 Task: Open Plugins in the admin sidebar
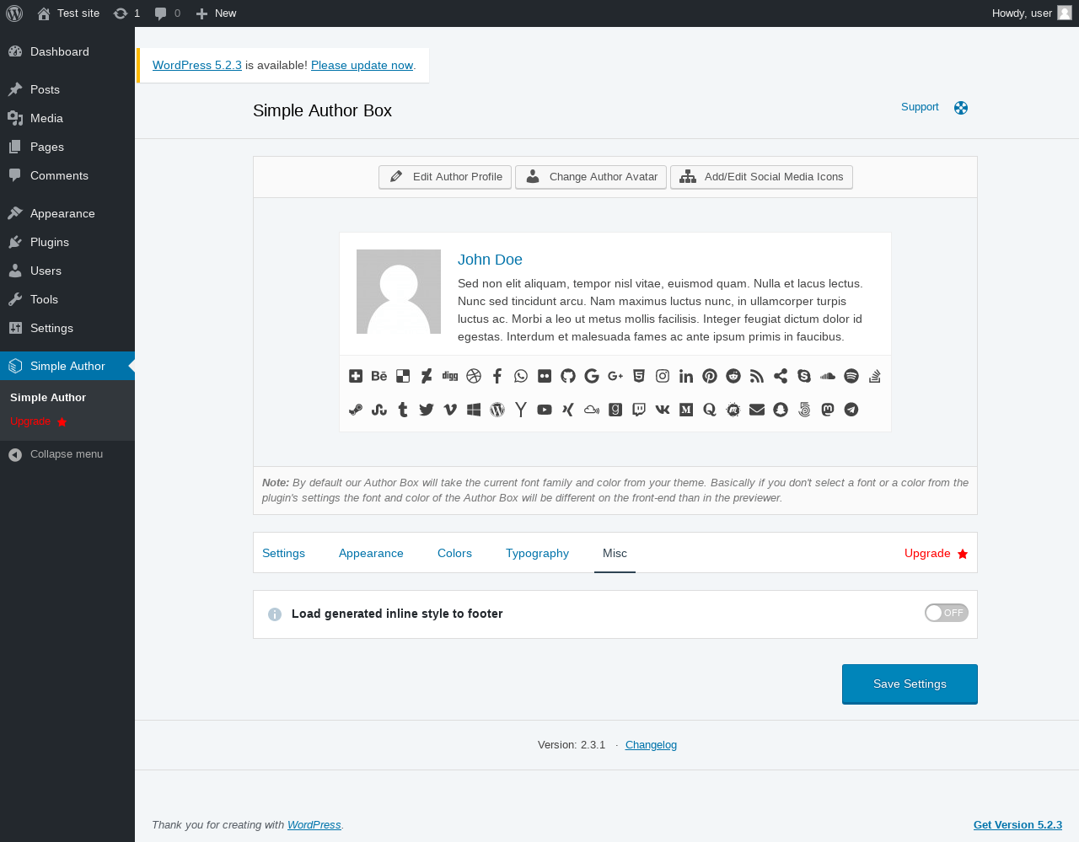coord(67,242)
